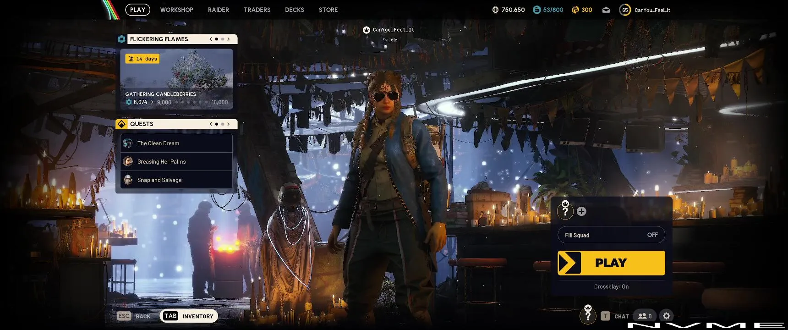Click the blue stash capacity icon
The image size is (788, 330).
pyautogui.click(x=537, y=10)
